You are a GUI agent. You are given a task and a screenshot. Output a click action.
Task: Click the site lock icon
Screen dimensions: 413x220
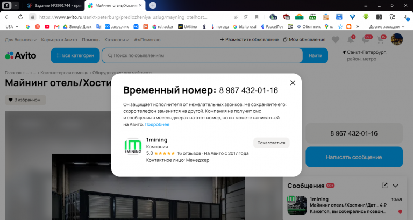tap(32, 17)
